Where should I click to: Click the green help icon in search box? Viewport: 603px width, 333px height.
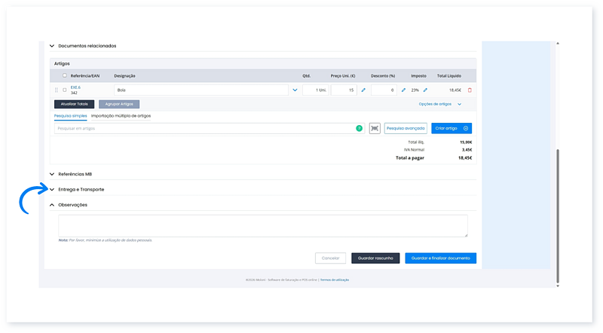coord(359,129)
